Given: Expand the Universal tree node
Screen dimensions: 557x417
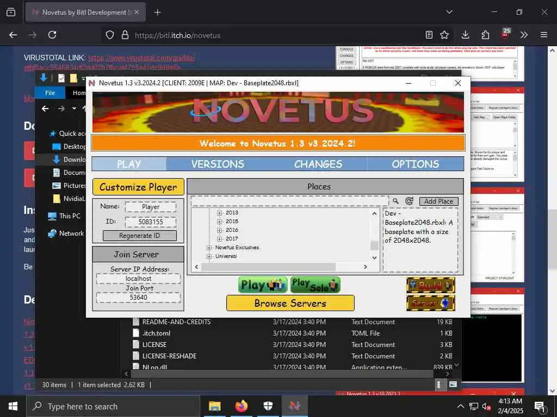Looking at the screenshot, I should click(209, 256).
